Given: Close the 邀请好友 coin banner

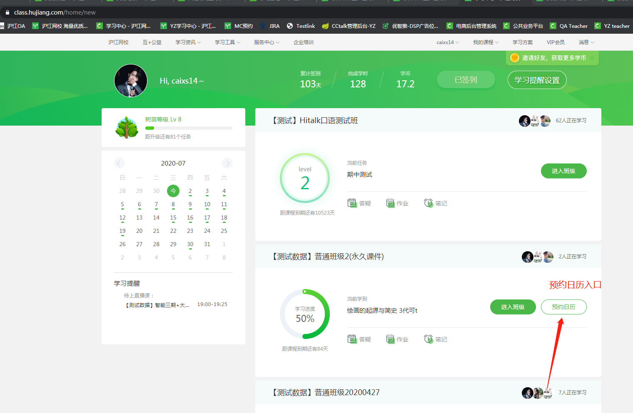Looking at the screenshot, I should 592,58.
